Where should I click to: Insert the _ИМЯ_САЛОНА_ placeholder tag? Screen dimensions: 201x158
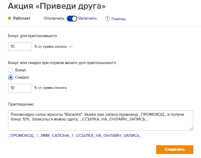(55, 135)
